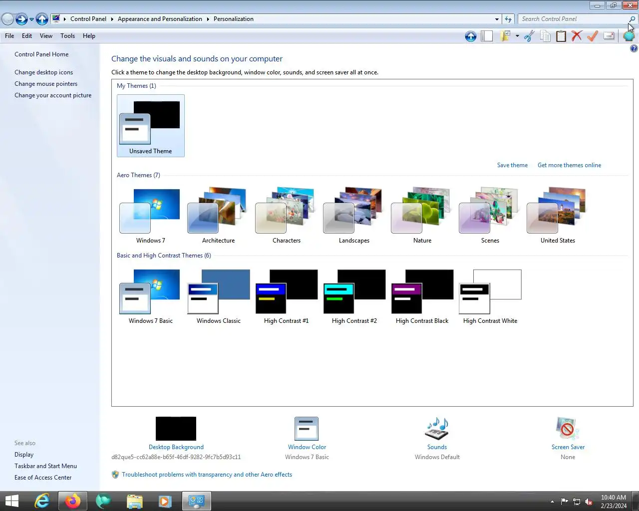Open Ease of Access Center link
Screen dimensions: 639x511
tap(43, 478)
